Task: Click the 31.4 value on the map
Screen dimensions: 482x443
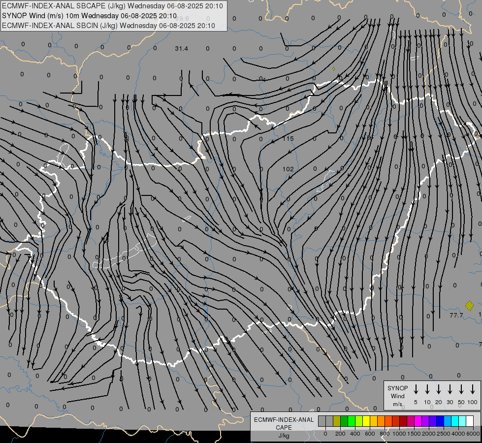Action: (181, 49)
